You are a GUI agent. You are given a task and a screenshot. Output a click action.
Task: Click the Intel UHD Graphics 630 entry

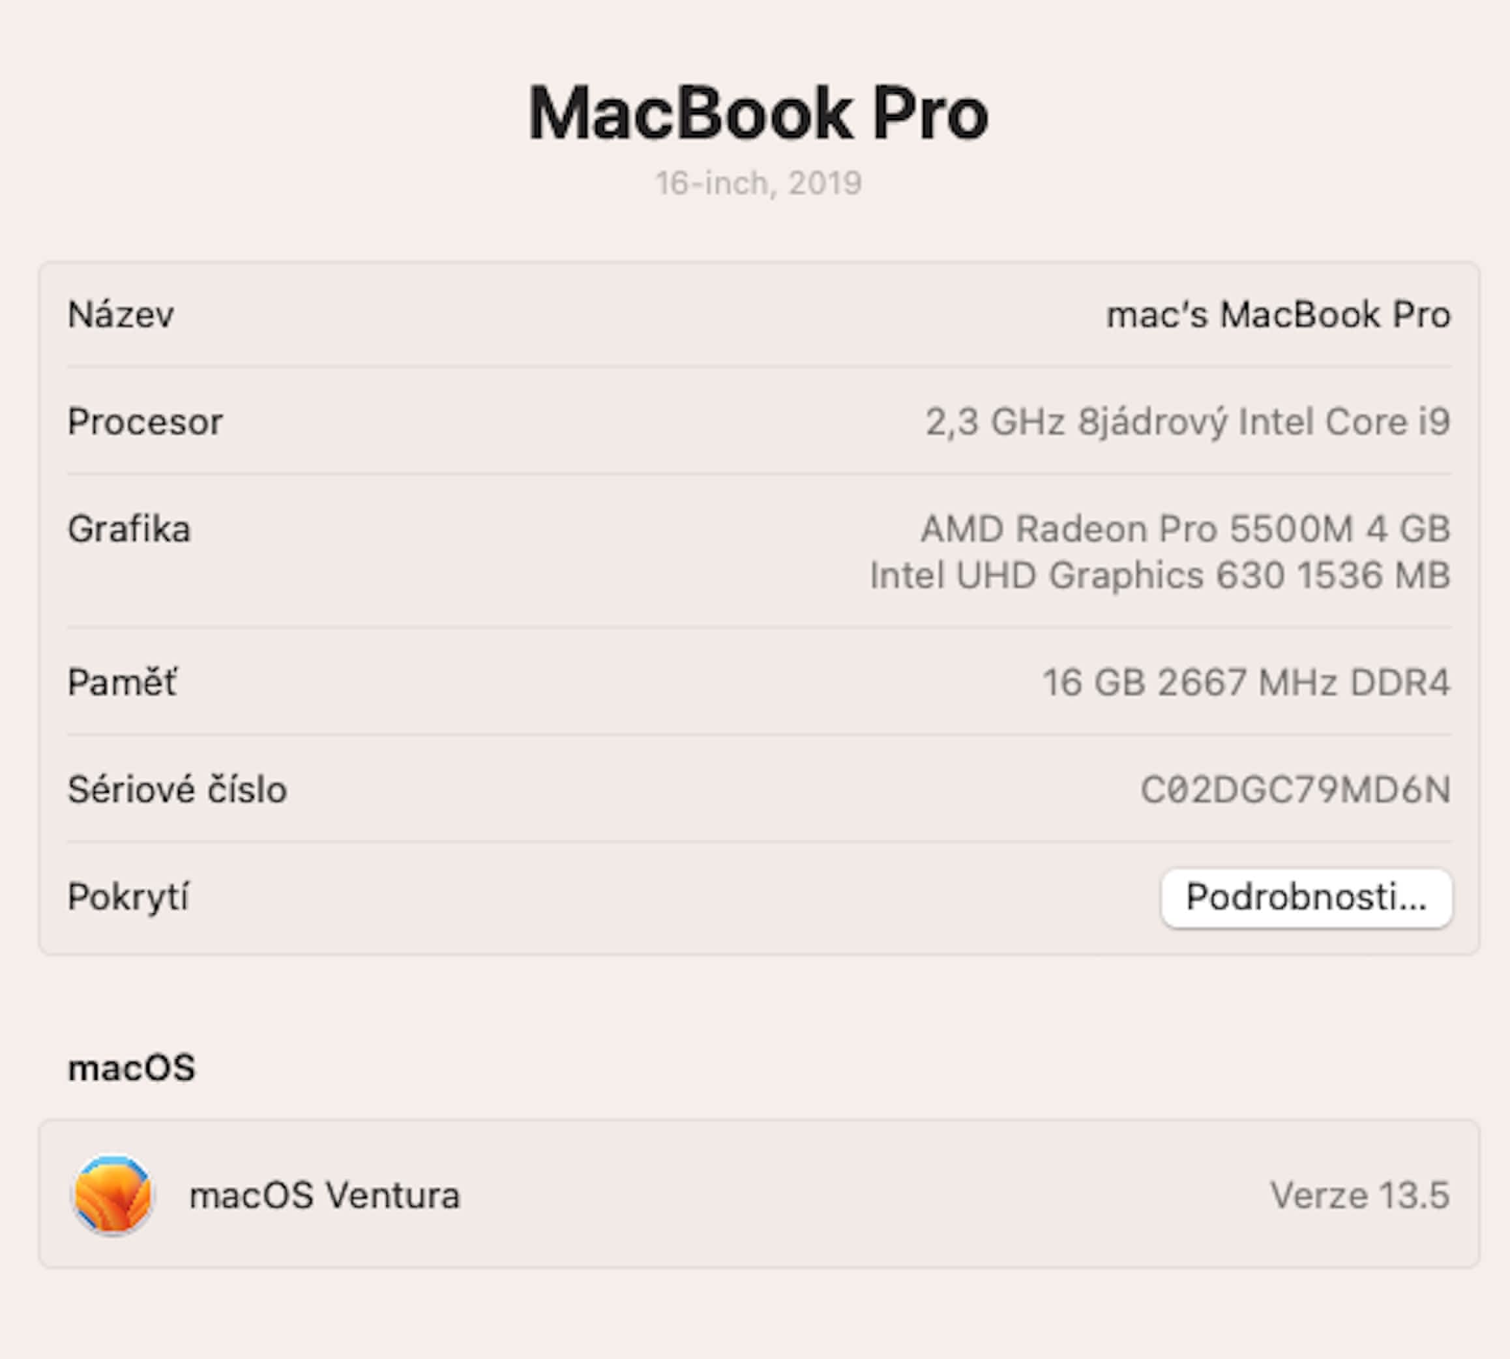pyautogui.click(x=1159, y=576)
